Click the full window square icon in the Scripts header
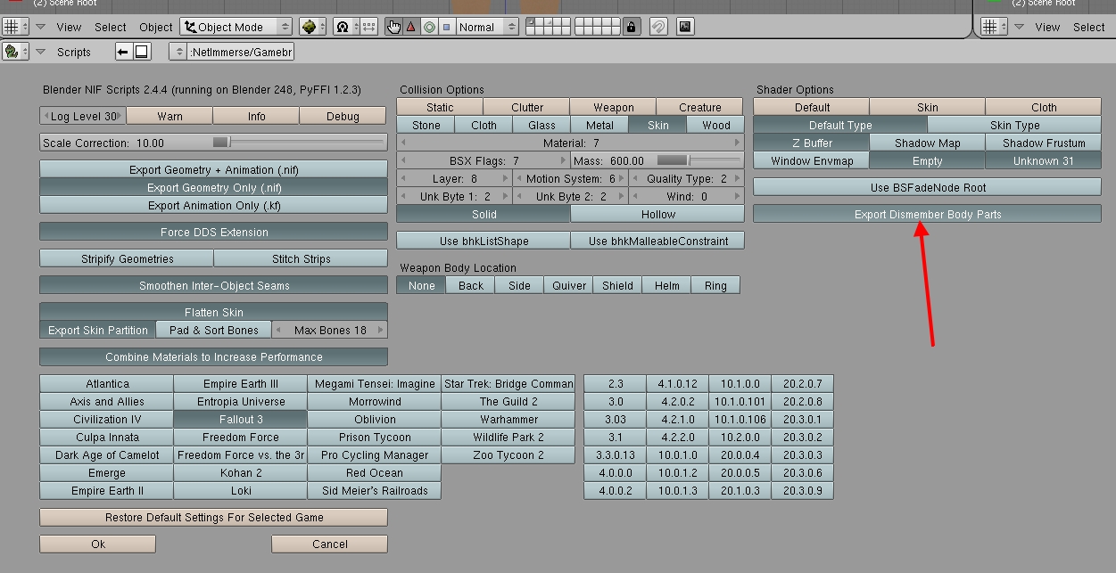 coord(141,52)
